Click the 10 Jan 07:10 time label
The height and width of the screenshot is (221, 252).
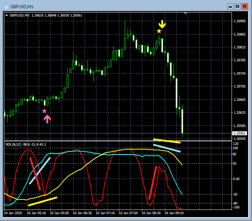click(x=105, y=213)
